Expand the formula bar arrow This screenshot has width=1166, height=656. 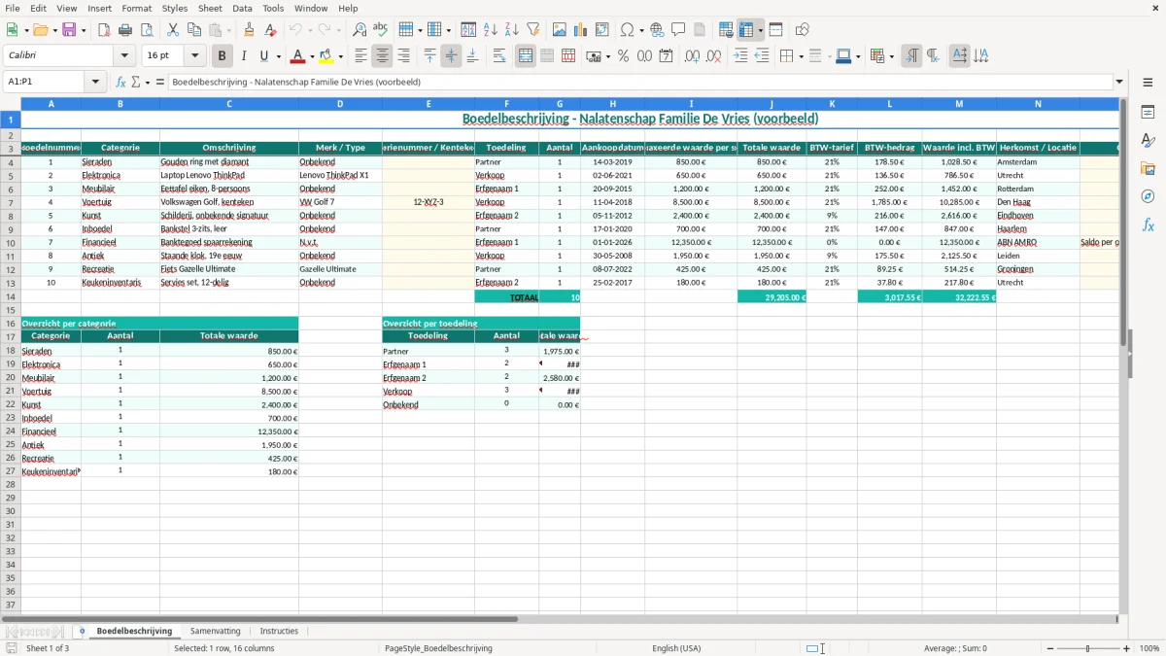point(1119,83)
